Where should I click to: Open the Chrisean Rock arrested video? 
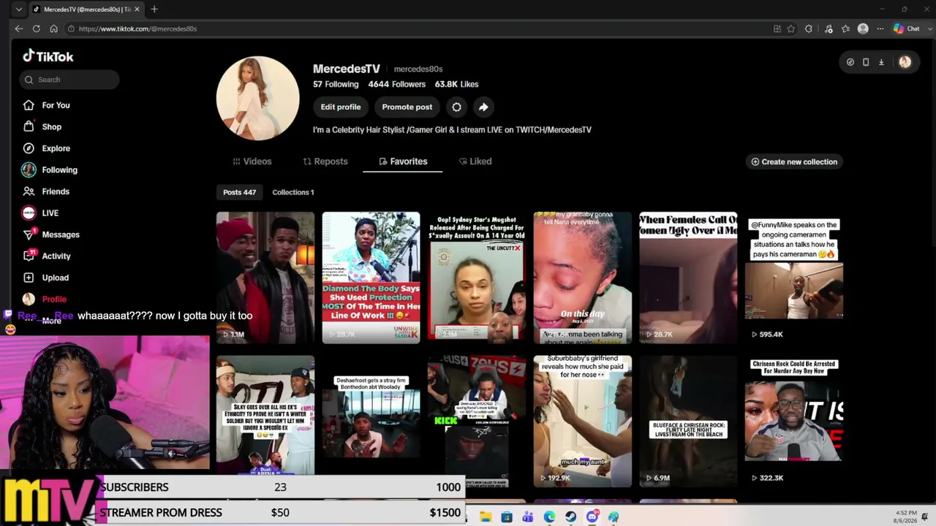794,422
